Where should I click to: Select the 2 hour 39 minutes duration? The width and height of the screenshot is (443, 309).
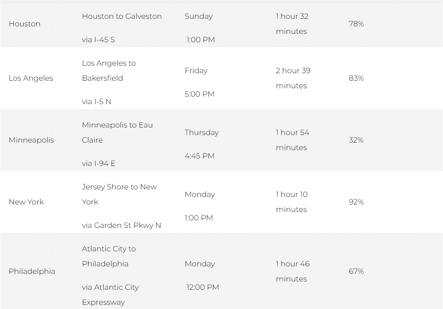(x=293, y=78)
